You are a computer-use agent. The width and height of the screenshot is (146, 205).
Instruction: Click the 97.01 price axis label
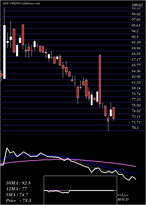pos(137,20)
